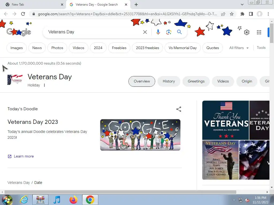Close the New Tab tab
Image resolution: width=274 pixels, height=205 pixels.
pos(62,5)
